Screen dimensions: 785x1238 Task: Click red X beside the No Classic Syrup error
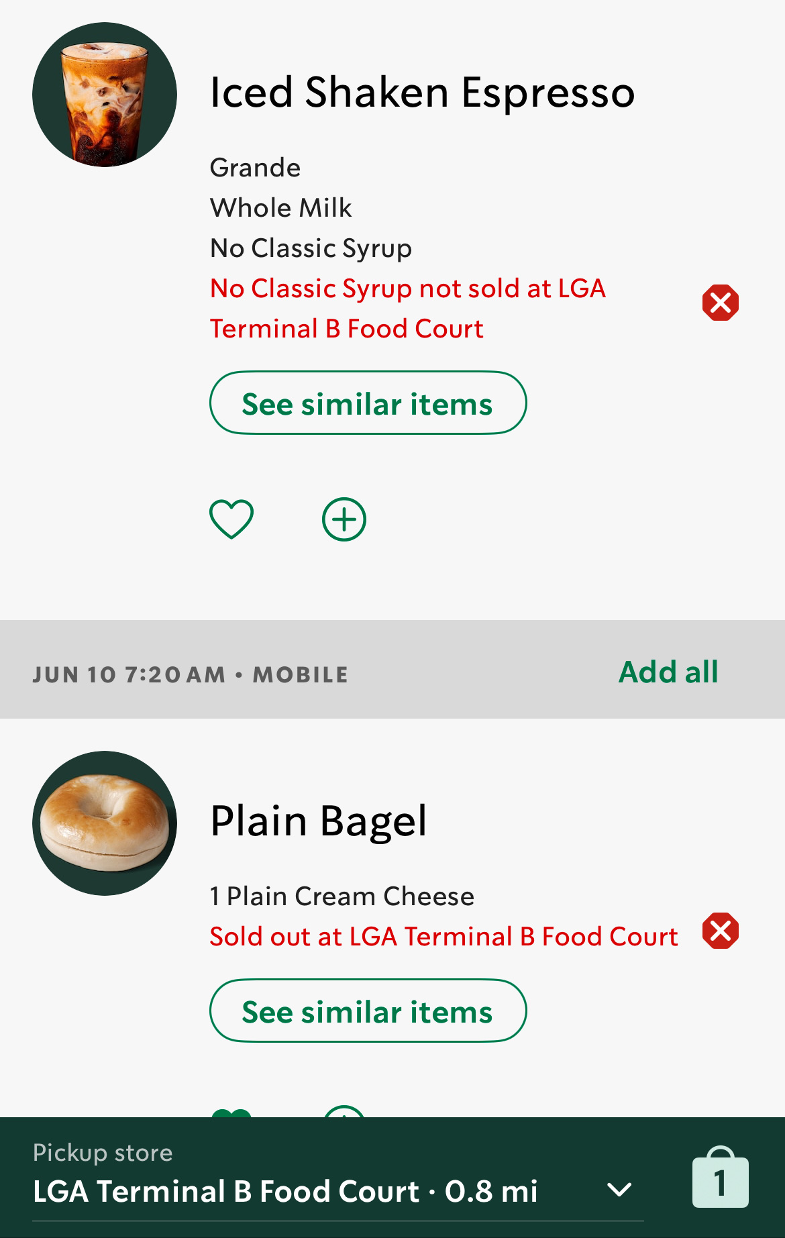tap(721, 303)
